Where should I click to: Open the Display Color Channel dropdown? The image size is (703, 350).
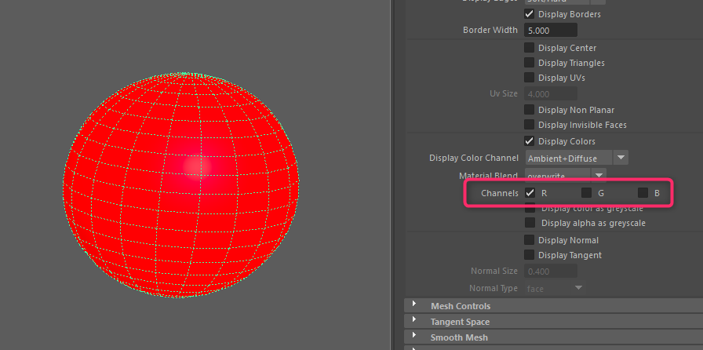pyautogui.click(x=621, y=158)
